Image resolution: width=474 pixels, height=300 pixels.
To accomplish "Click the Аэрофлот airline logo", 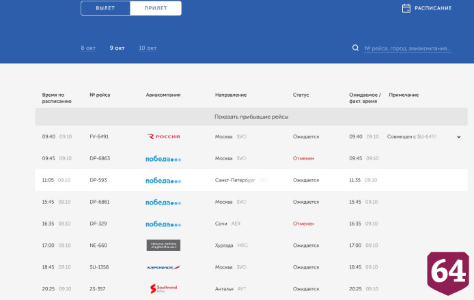I will (x=163, y=267).
